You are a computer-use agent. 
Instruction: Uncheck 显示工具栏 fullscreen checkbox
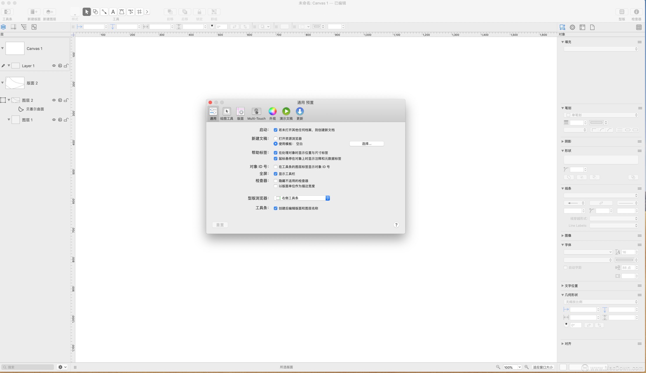tap(276, 174)
